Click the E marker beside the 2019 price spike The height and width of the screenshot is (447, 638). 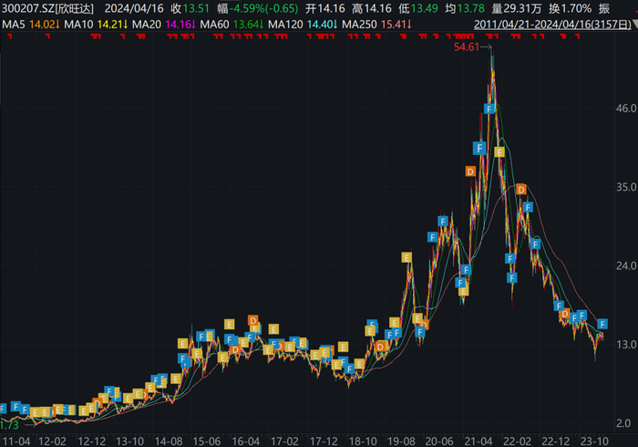tap(406, 257)
